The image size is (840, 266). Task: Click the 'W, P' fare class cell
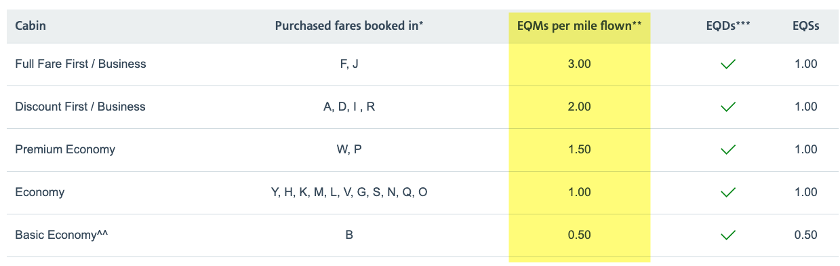(349, 149)
